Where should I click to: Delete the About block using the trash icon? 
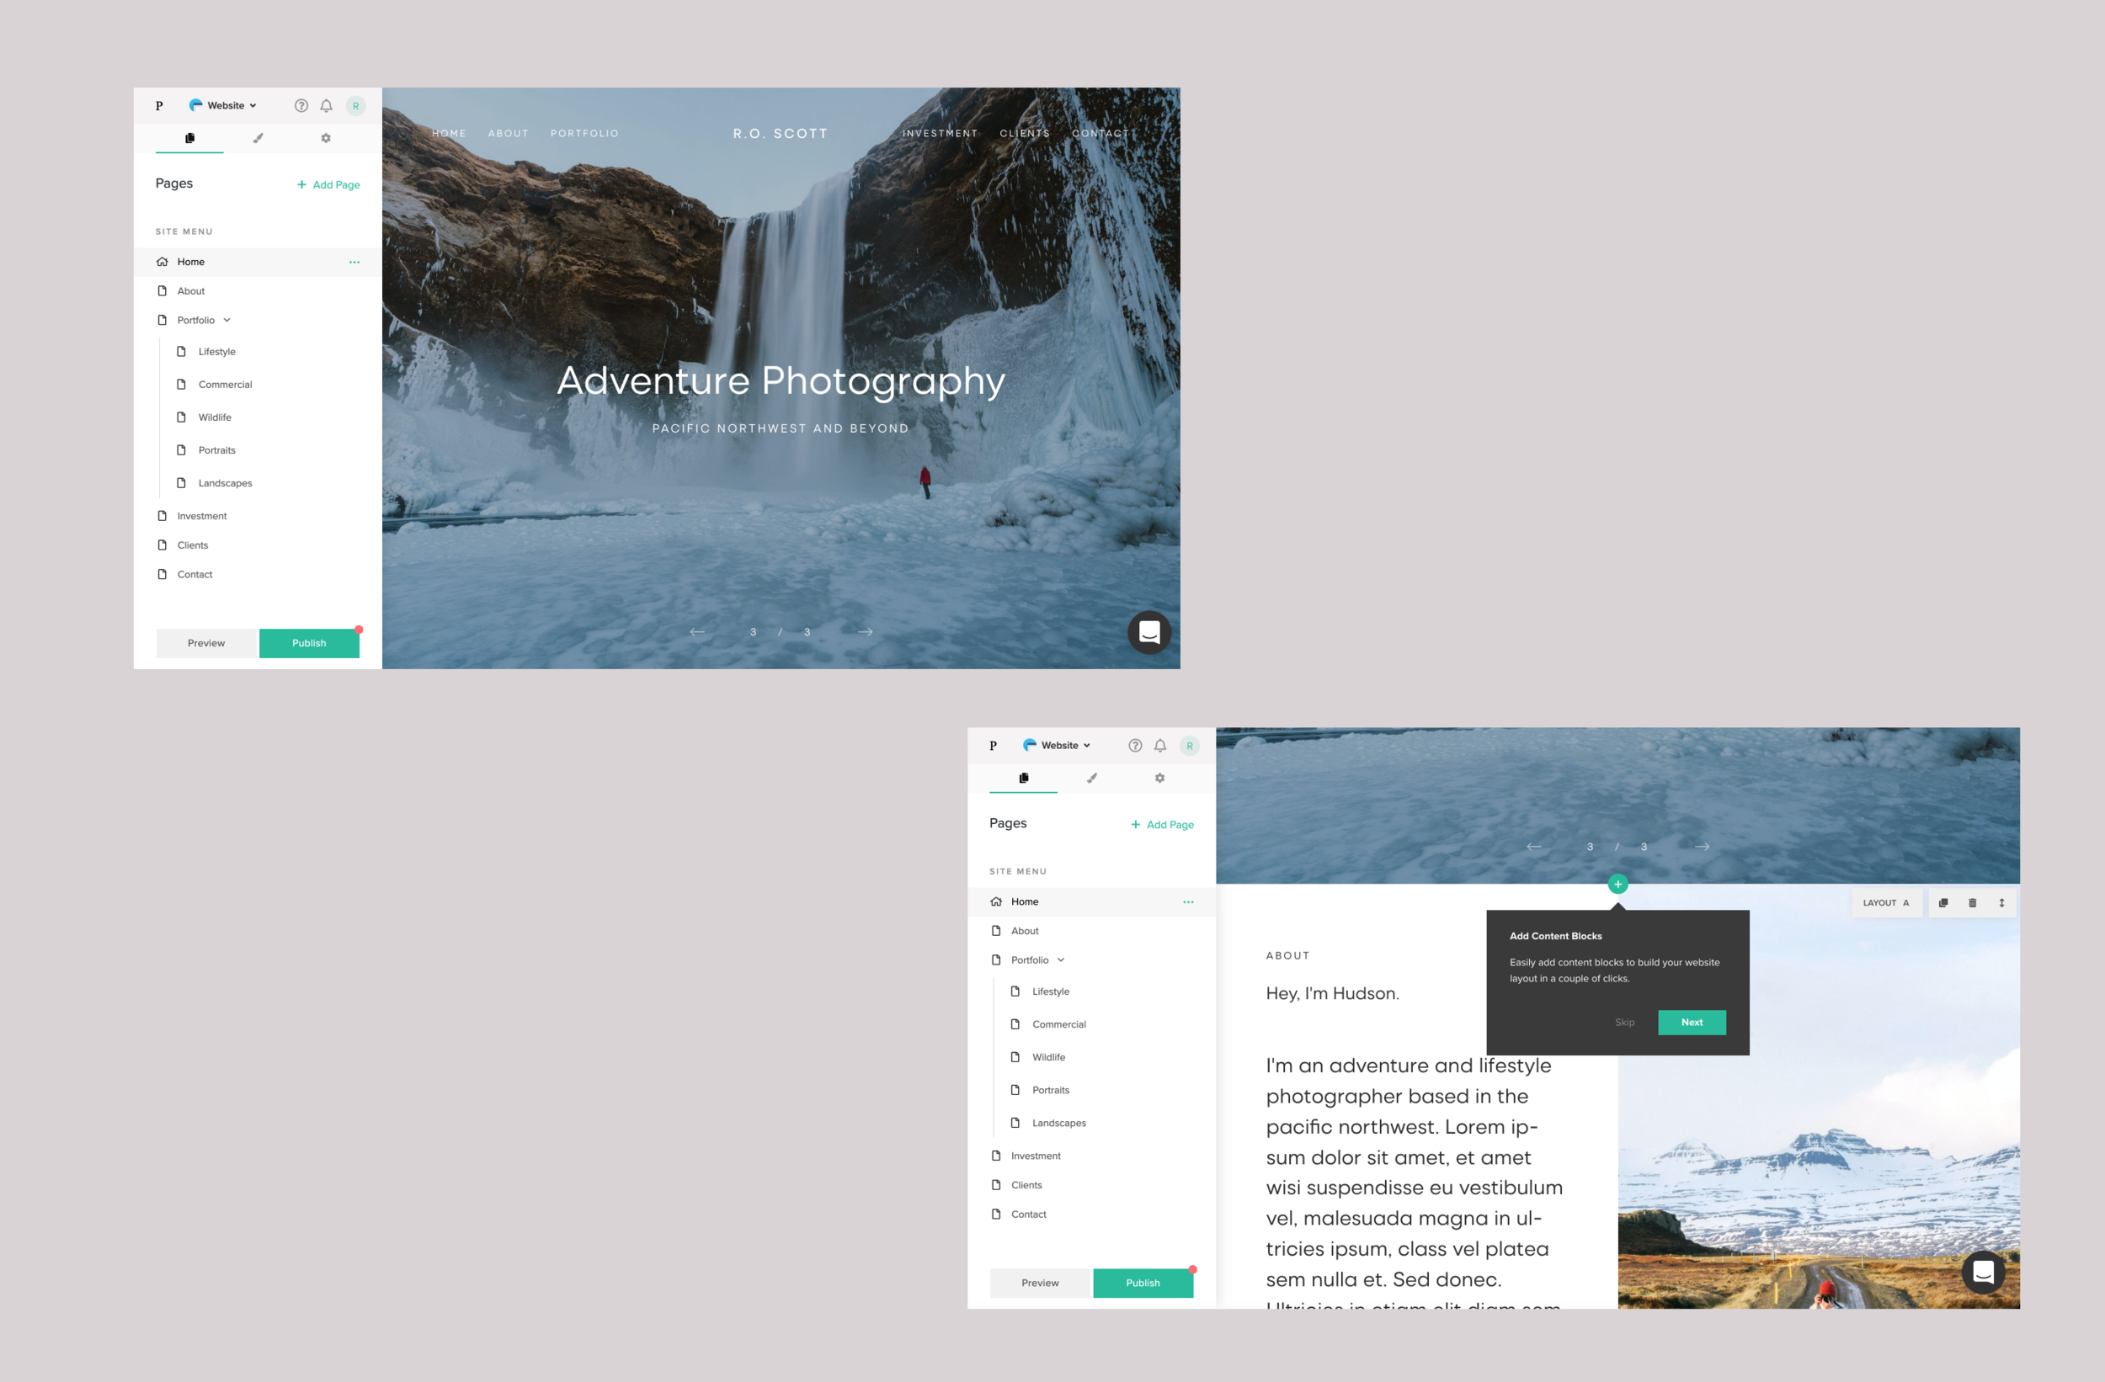tap(1972, 903)
